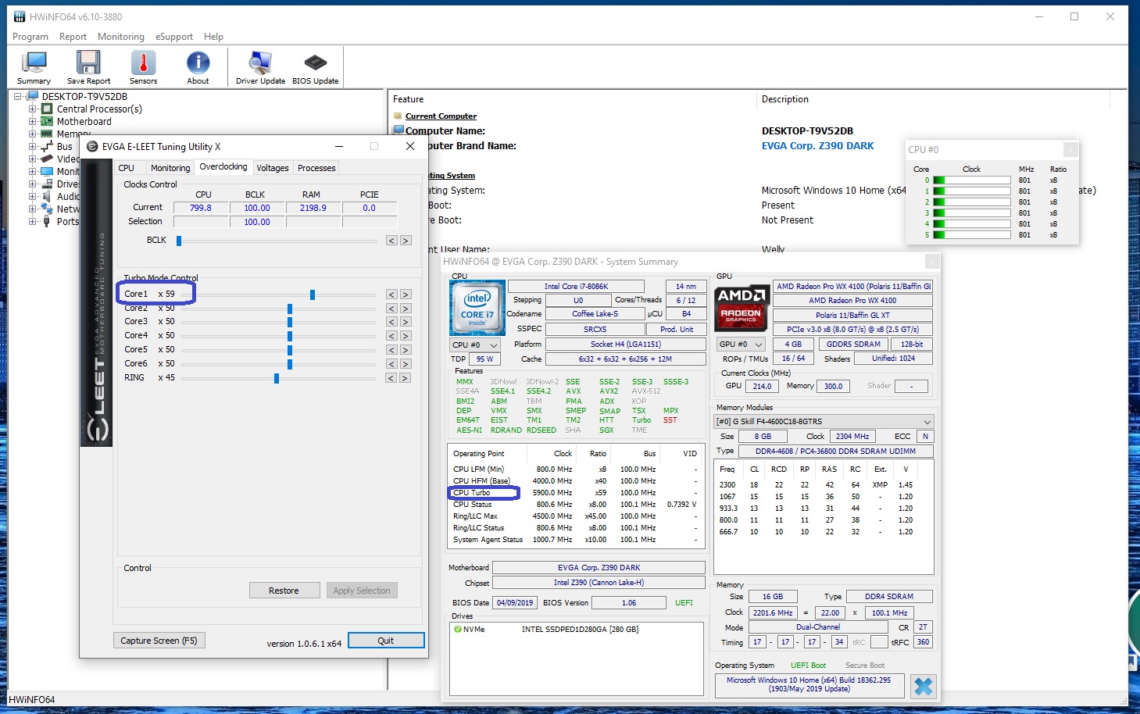Expand the Central Processor(s) tree node

pyautogui.click(x=33, y=109)
